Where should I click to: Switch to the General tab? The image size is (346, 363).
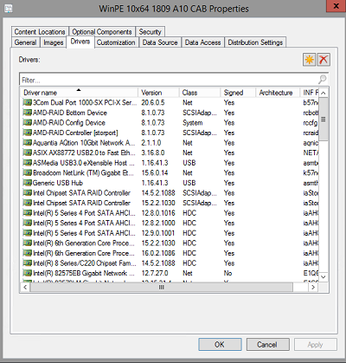(x=25, y=42)
